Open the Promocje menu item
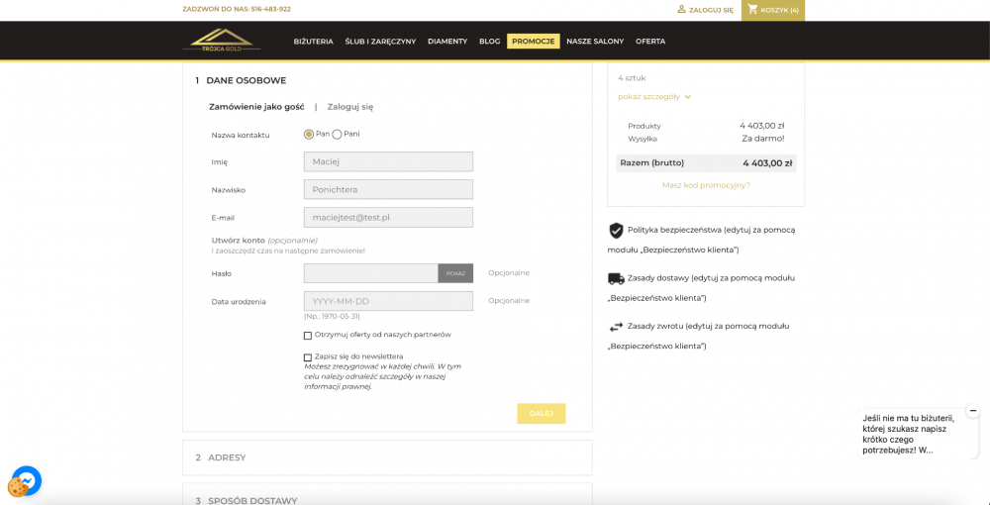 coord(533,42)
